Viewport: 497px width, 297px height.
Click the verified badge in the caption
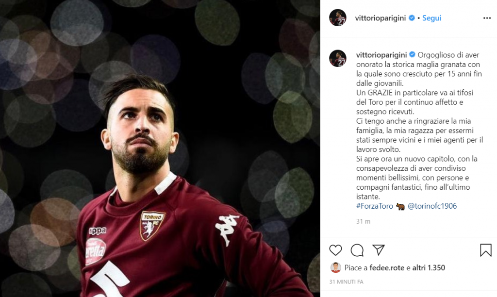(412, 55)
